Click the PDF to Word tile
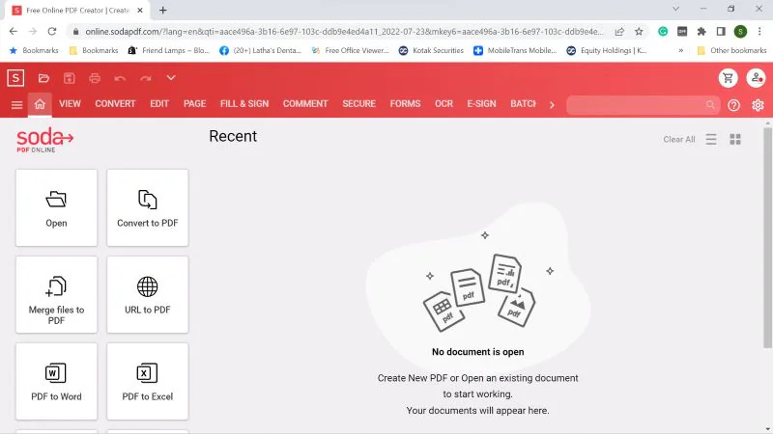Screen dimensions: 773x434 (x=56, y=381)
